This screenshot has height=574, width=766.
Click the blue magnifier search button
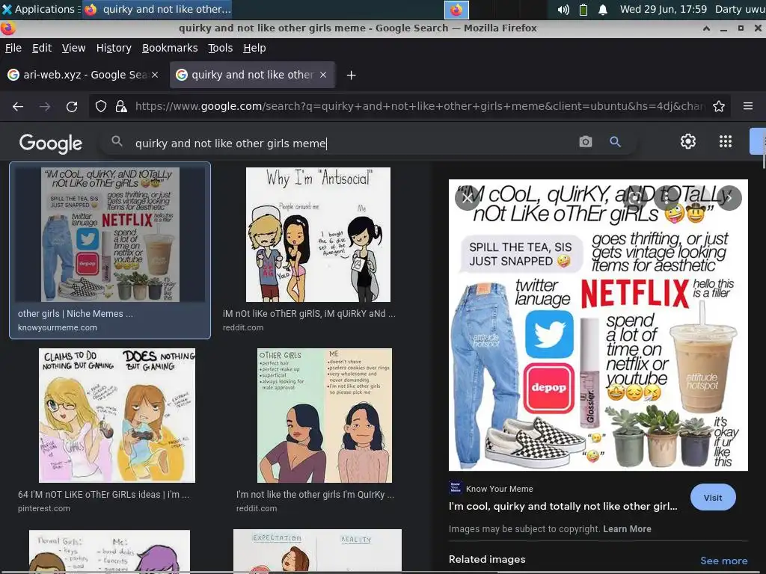[x=615, y=142]
